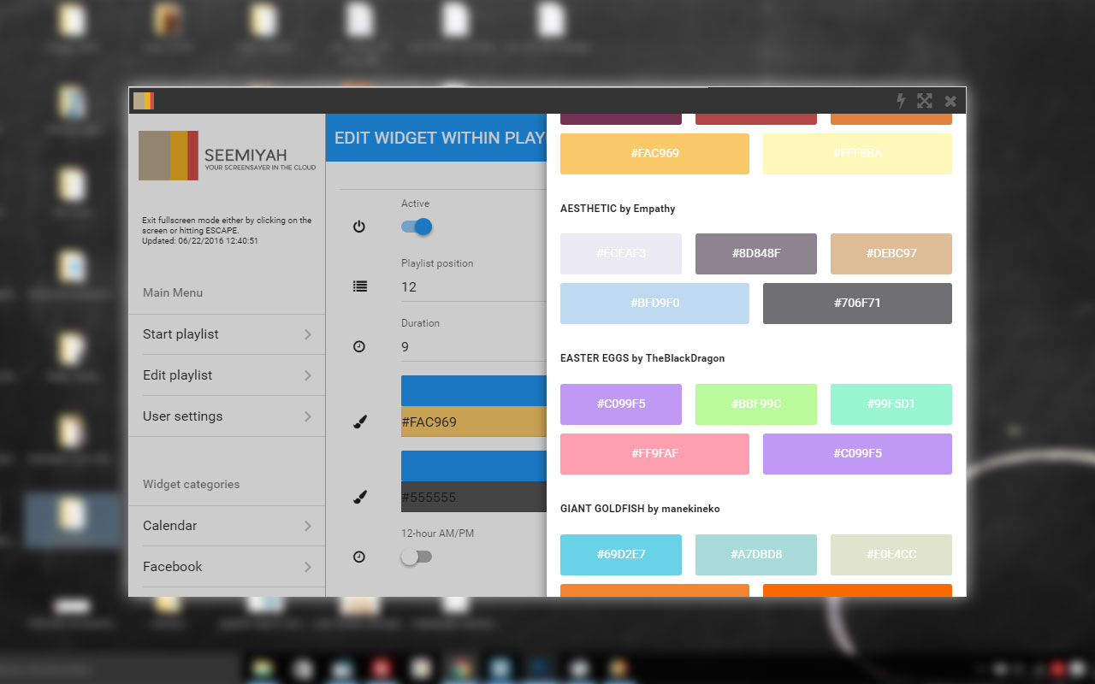Select the #BFD9F0 light blue swatch
This screenshot has height=684, width=1095.
tap(654, 304)
